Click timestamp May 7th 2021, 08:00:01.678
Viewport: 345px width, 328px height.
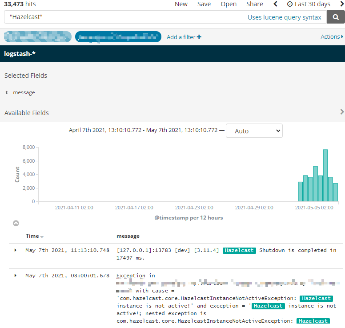67,276
